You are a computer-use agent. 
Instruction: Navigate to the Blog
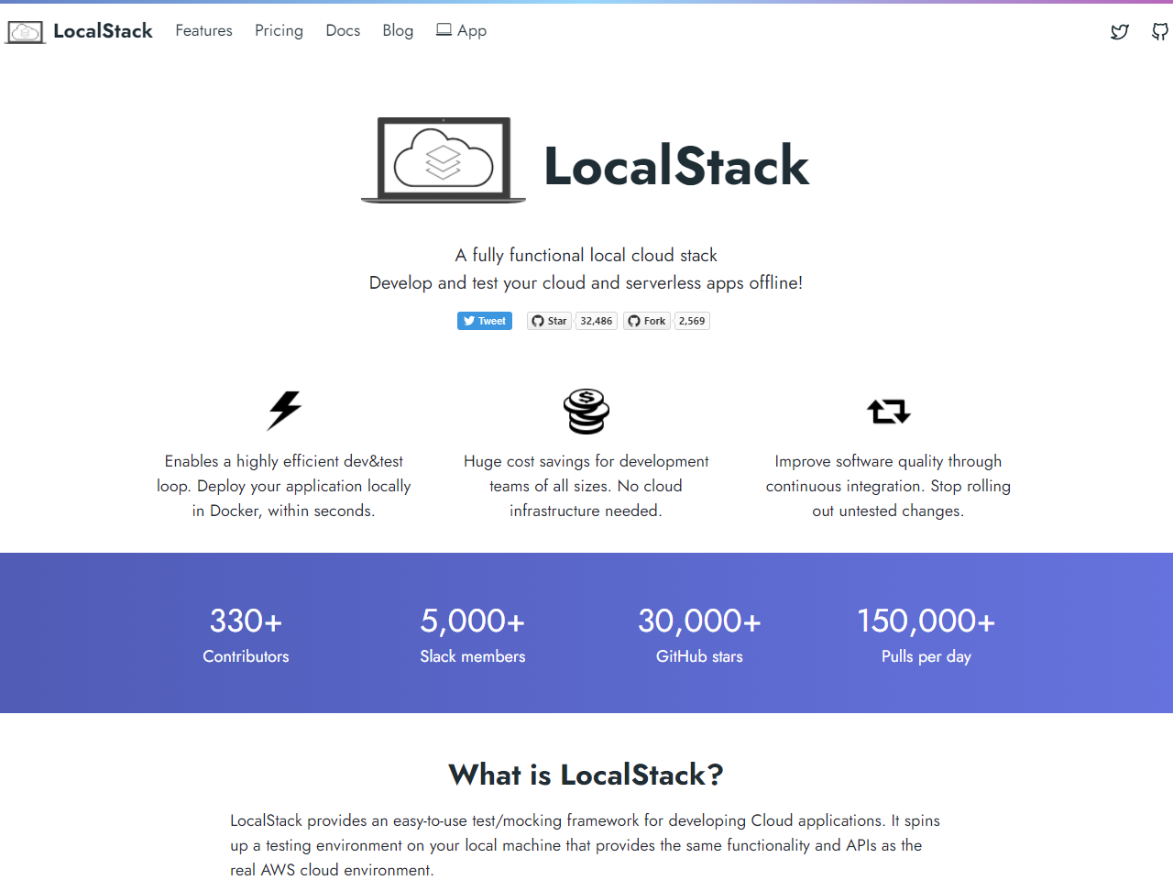[398, 30]
